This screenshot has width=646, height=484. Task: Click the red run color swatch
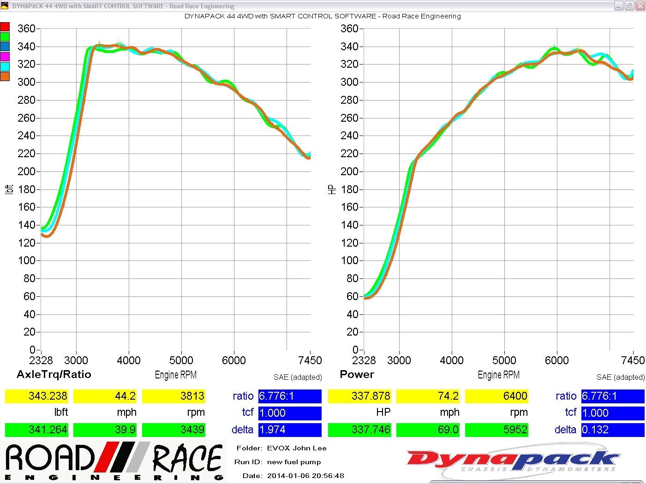tap(5, 27)
